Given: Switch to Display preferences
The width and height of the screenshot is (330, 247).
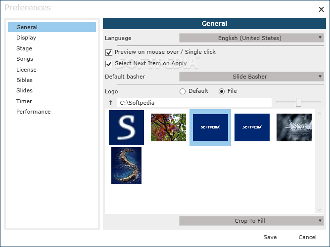Looking at the screenshot, I should coord(52,38).
